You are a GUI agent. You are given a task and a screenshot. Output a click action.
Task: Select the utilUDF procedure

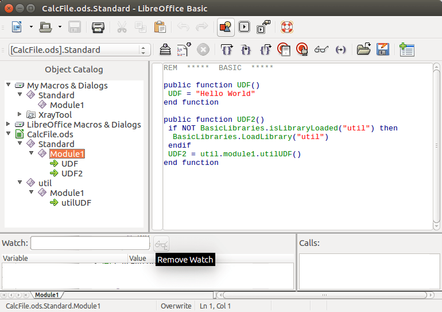pyautogui.click(x=76, y=203)
